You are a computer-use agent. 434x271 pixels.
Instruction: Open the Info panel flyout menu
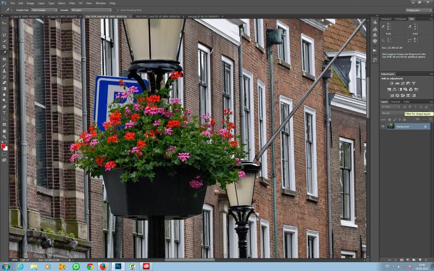click(431, 19)
